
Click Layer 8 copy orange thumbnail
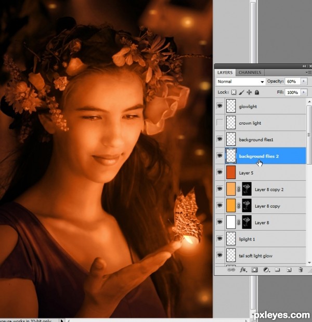231,205
